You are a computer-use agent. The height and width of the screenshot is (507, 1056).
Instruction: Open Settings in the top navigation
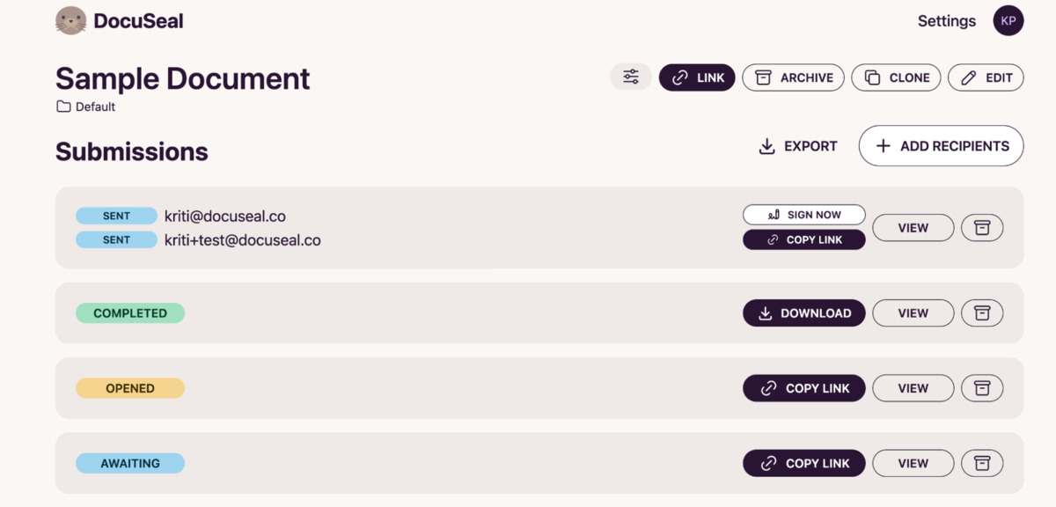947,21
